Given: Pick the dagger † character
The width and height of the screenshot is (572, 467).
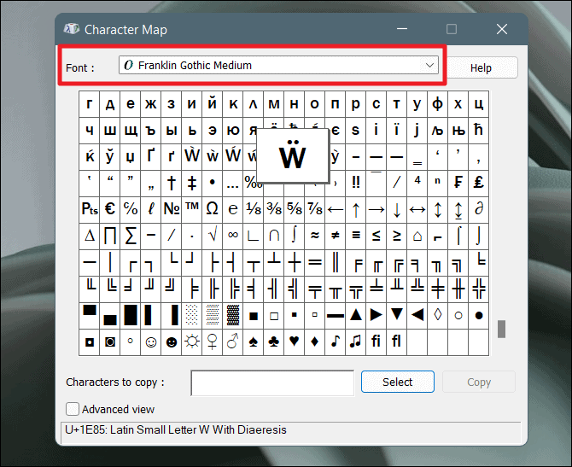Looking at the screenshot, I should click(x=172, y=183).
